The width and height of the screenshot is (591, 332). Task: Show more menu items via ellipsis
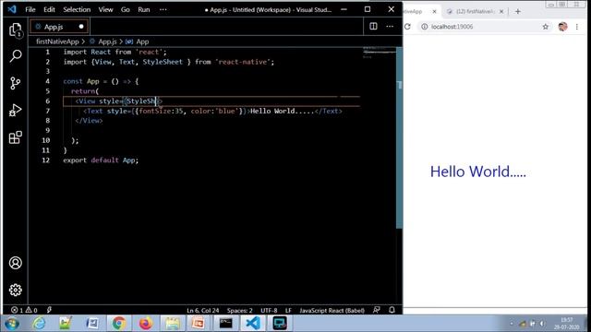click(x=163, y=9)
